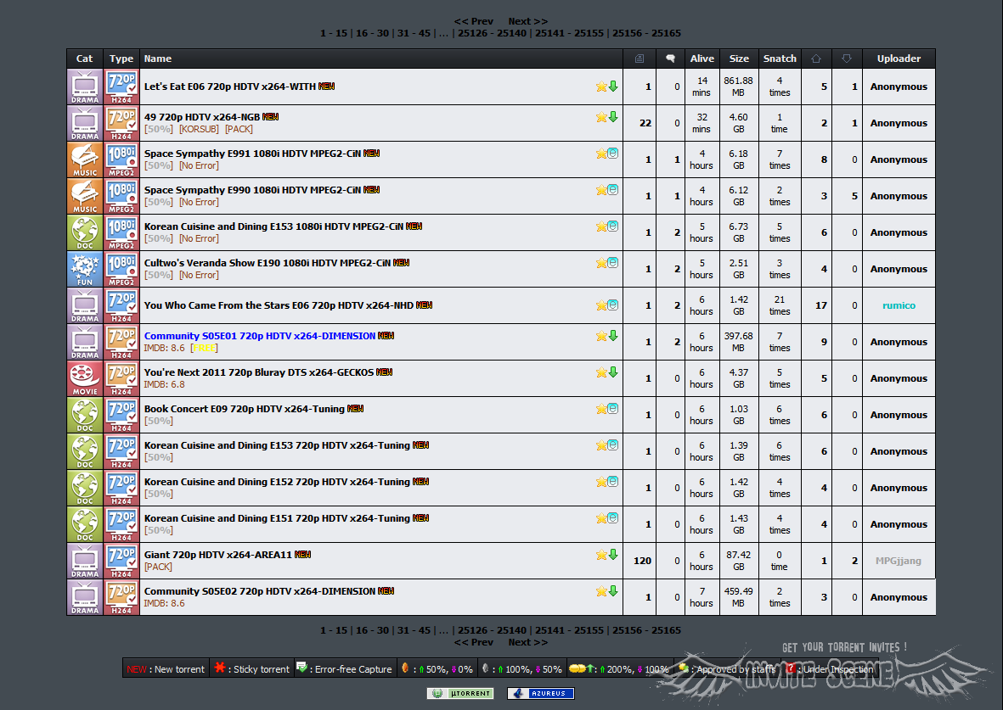The image size is (1003, 710).
Task: Click the green download arrow for Let's Eat E06
Action: point(613,87)
